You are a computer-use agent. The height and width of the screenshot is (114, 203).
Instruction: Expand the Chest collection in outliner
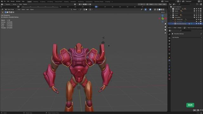pyautogui.click(x=171, y=15)
